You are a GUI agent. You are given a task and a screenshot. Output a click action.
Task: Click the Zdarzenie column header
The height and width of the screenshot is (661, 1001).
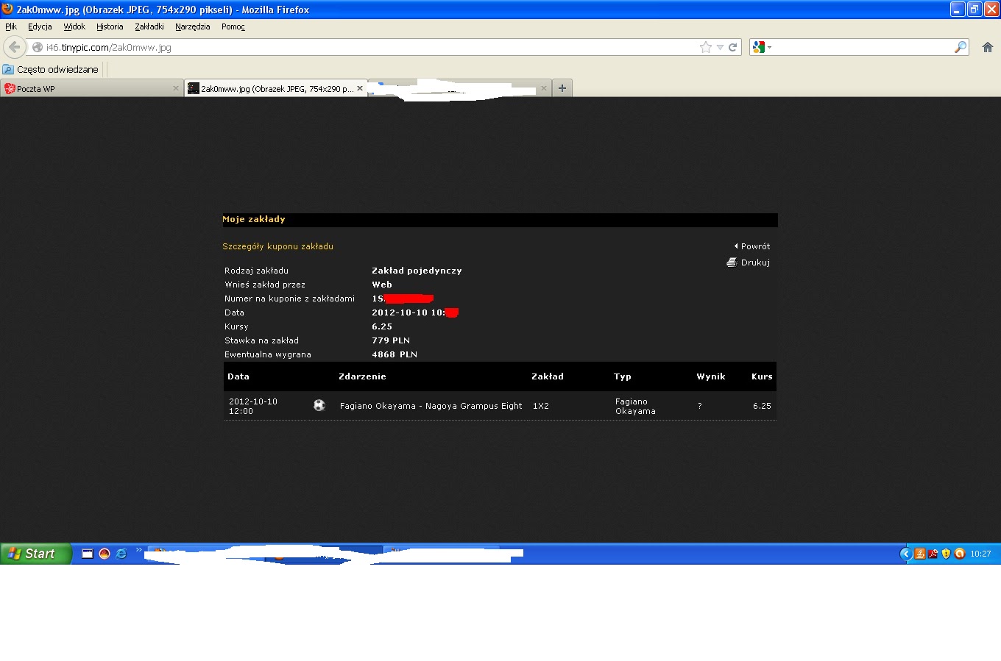pos(362,376)
